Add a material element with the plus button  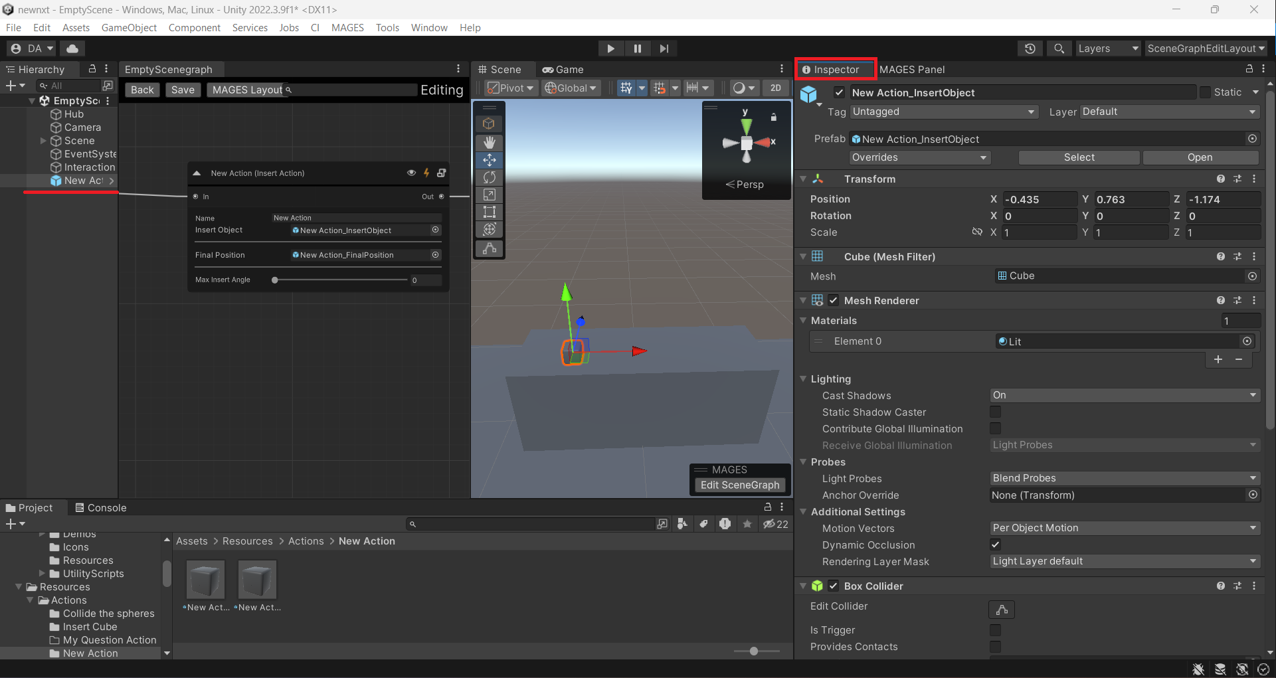pos(1218,359)
